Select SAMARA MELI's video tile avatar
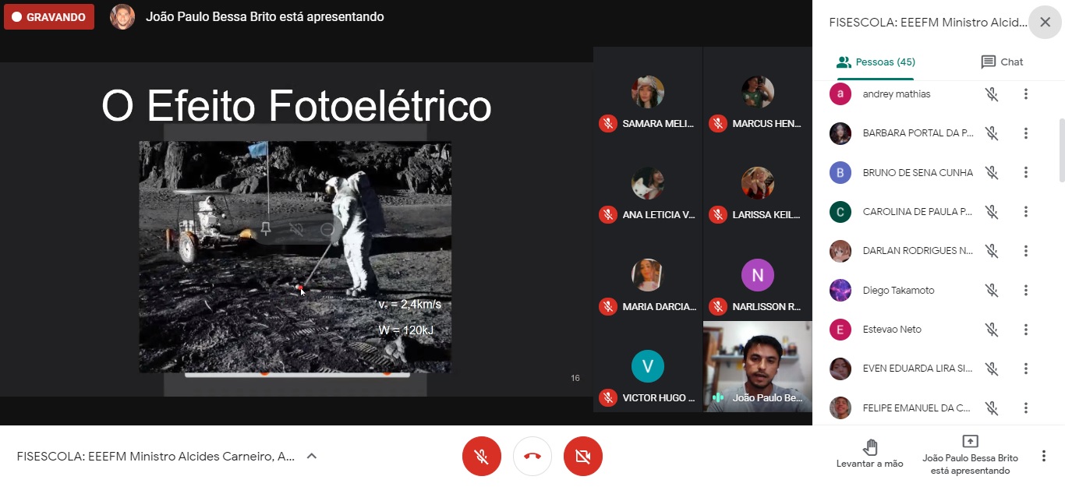This screenshot has width=1065, height=487. [x=648, y=92]
